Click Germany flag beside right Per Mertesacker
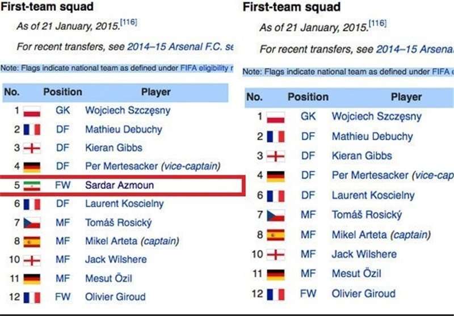The height and width of the screenshot is (316, 454). pos(276,176)
